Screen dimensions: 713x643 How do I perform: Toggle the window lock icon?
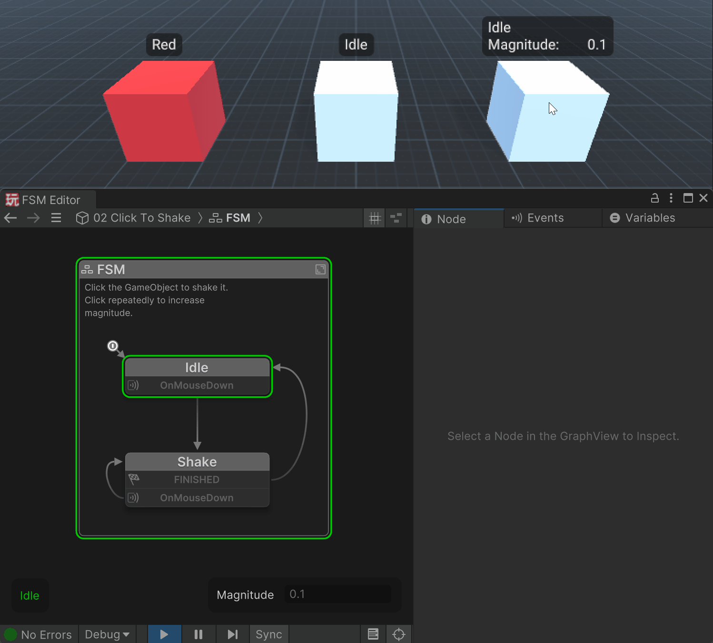[655, 198]
